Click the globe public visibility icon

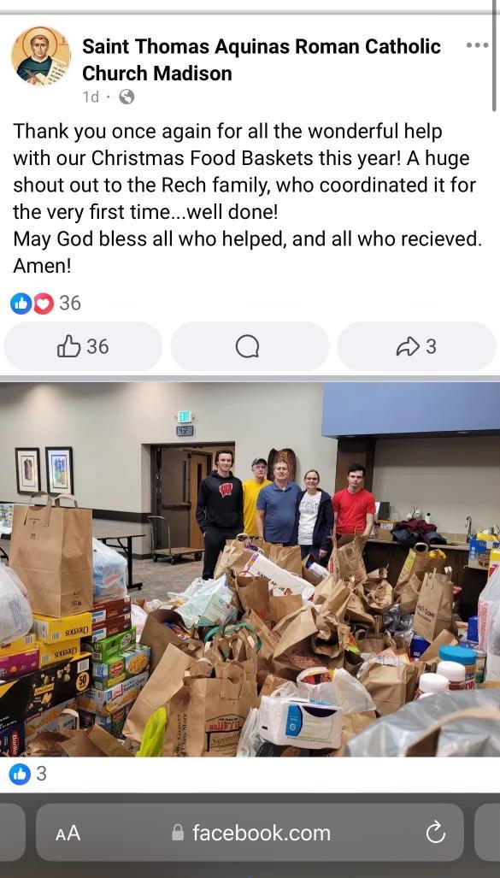[127, 97]
